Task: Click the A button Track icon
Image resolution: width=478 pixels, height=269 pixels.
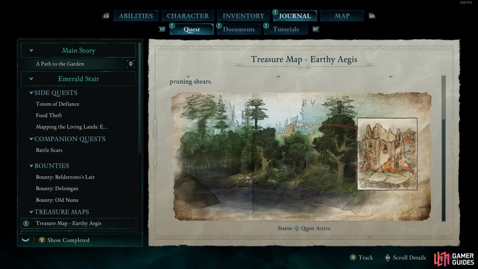Action: click(353, 258)
